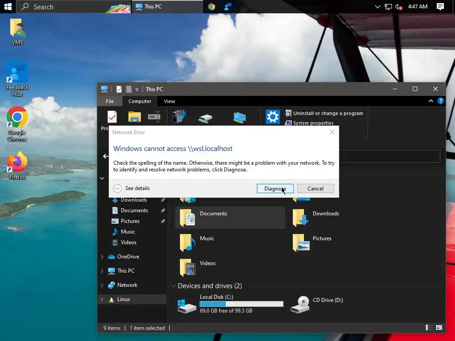
Task: Select Linux in the navigation pane
Action: pyautogui.click(x=124, y=299)
